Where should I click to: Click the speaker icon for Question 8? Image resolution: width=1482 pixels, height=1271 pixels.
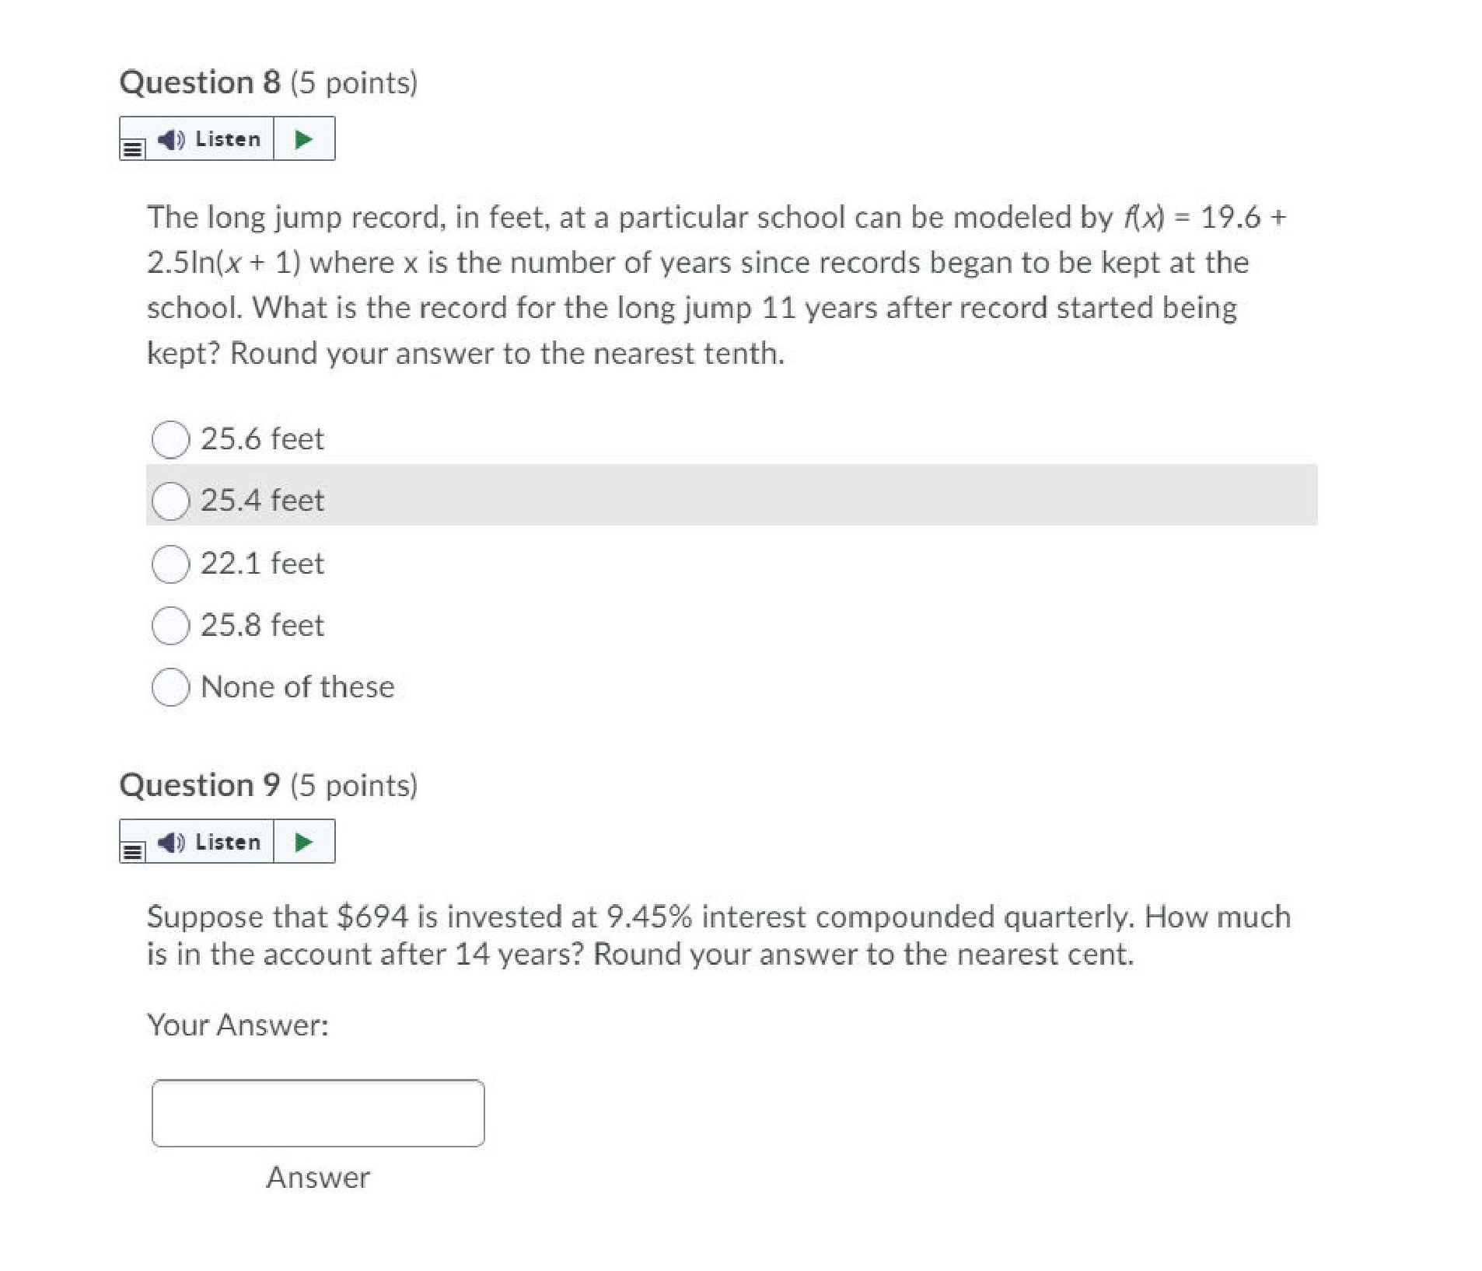(171, 139)
